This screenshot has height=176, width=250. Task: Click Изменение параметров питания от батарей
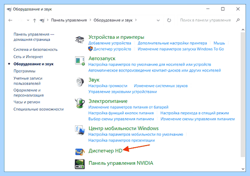click(128, 107)
